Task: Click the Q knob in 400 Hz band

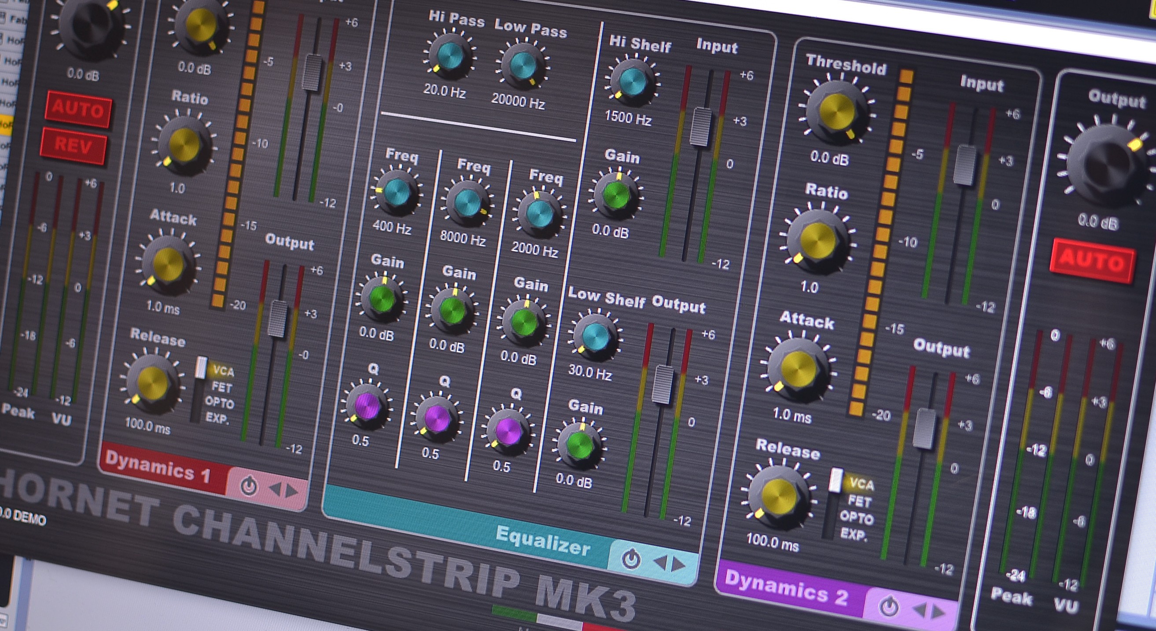Action: pyautogui.click(x=367, y=405)
